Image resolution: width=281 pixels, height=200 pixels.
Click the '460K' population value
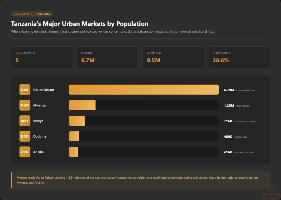(x=228, y=137)
